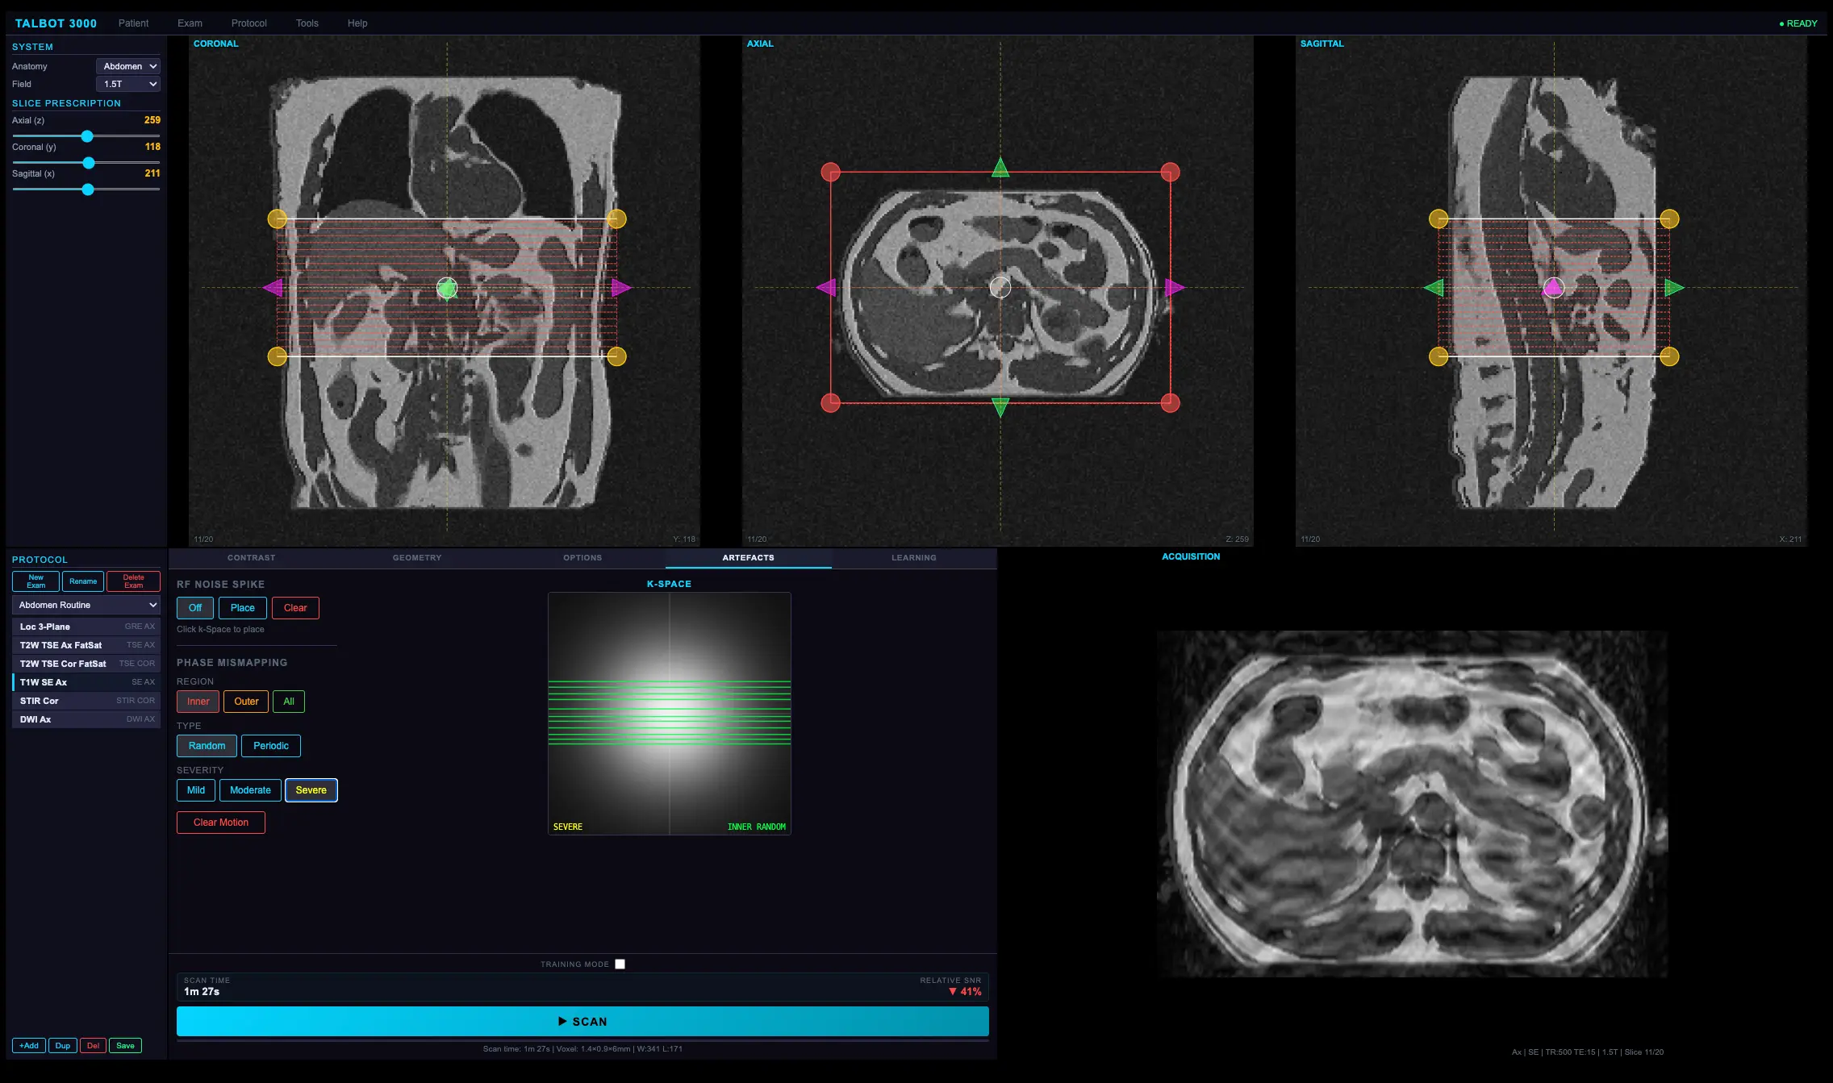Click top-left red corner handle in Axial view
Image resolution: width=1833 pixels, height=1083 pixels.
830,172
